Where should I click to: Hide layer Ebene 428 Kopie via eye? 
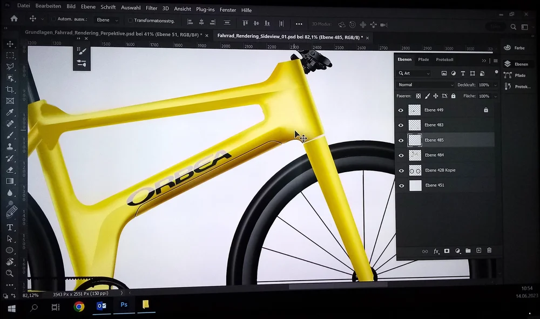(401, 171)
